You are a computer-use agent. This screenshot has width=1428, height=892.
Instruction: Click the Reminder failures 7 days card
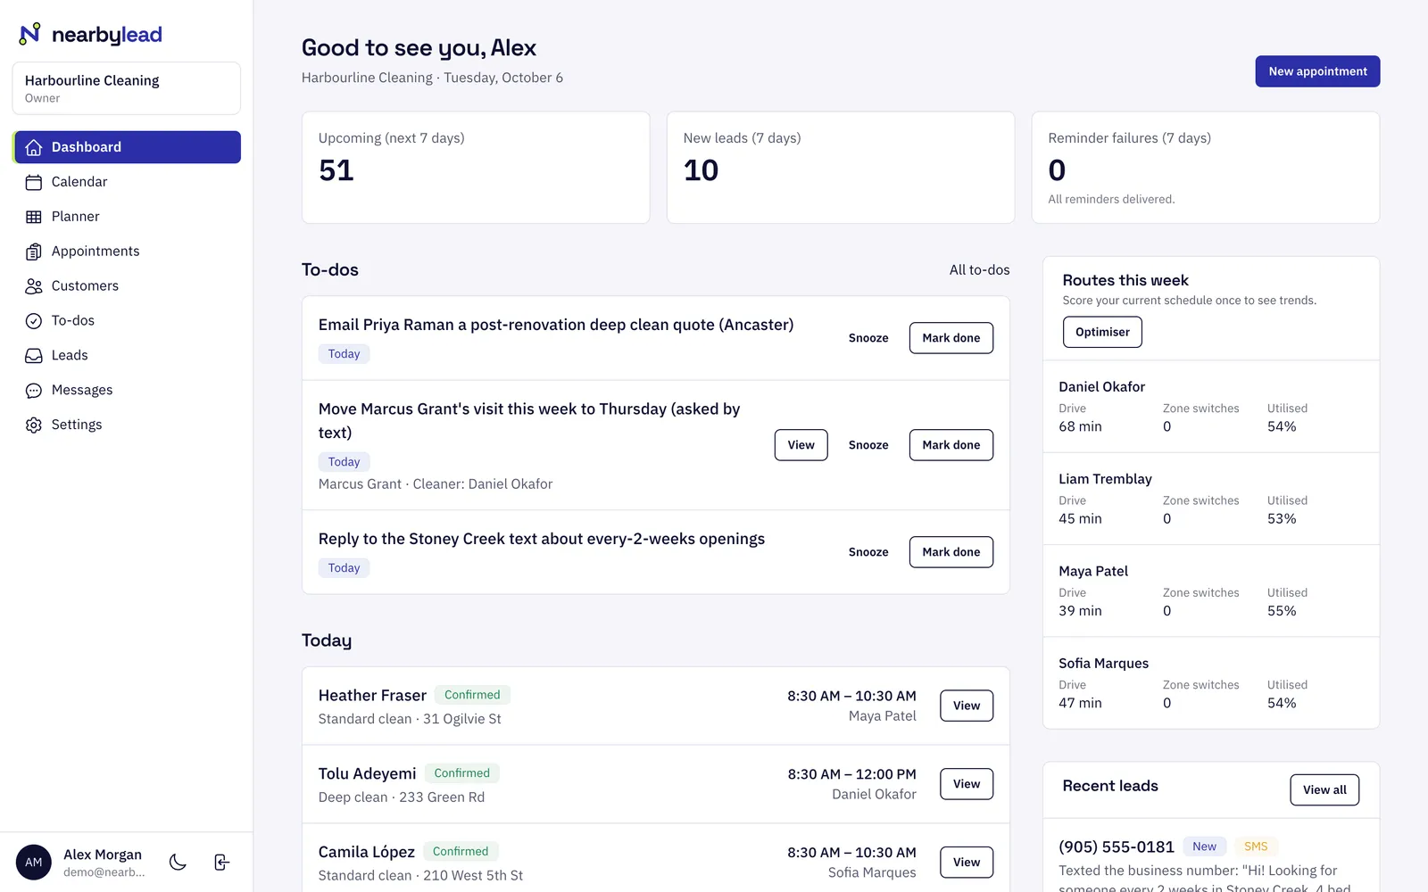[1206, 168]
